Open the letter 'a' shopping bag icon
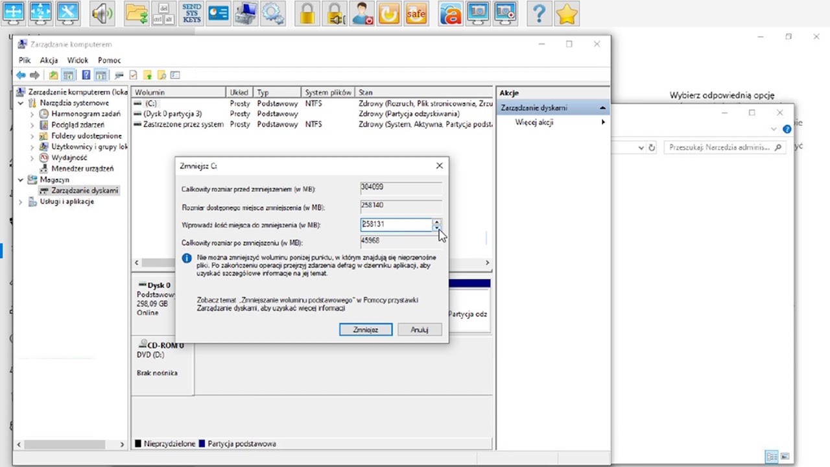Image resolution: width=830 pixels, height=467 pixels. [451, 12]
